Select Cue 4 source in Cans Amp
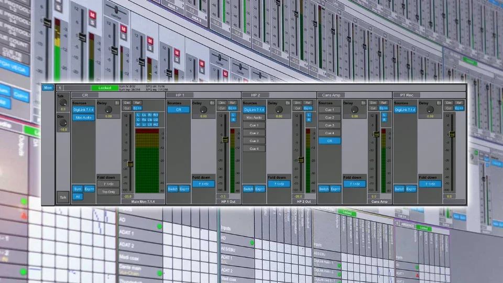Image resolution: width=503 pixels, height=283 pixels. [x=330, y=133]
